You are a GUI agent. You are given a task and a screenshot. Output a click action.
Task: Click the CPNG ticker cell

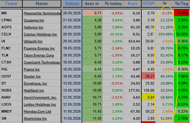coord(11,20)
